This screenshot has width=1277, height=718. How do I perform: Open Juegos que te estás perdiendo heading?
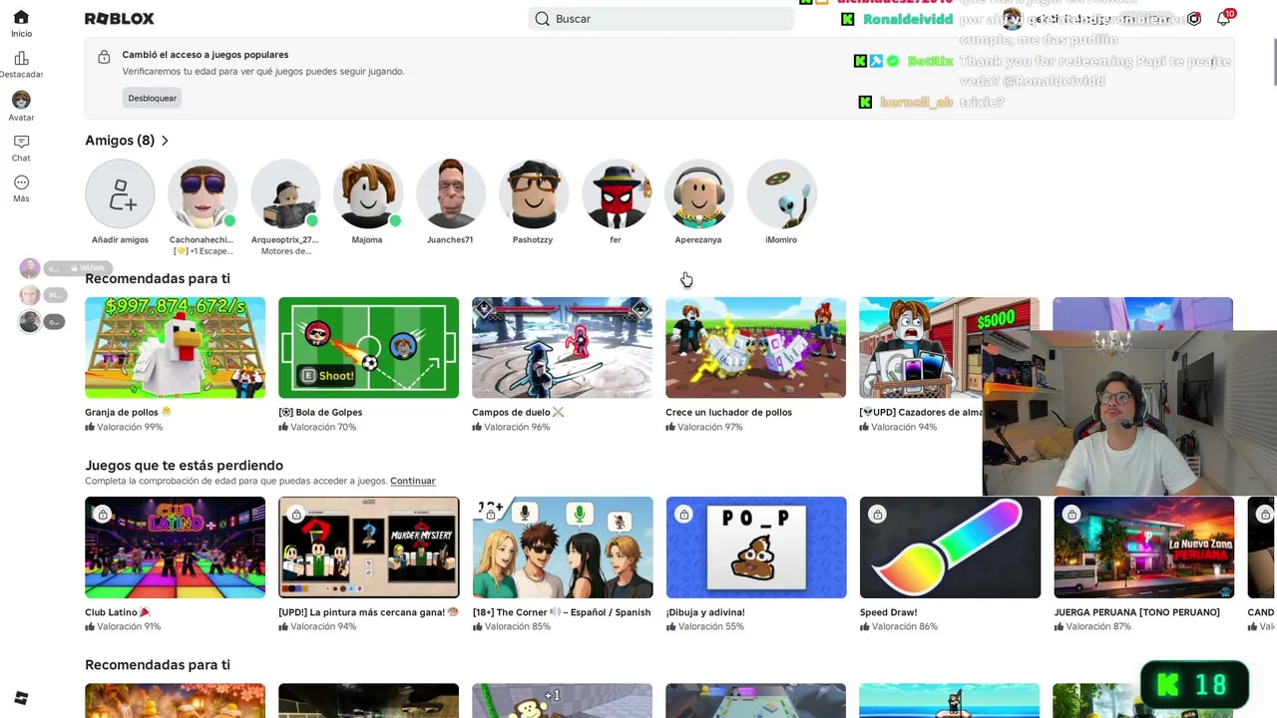coord(184,466)
